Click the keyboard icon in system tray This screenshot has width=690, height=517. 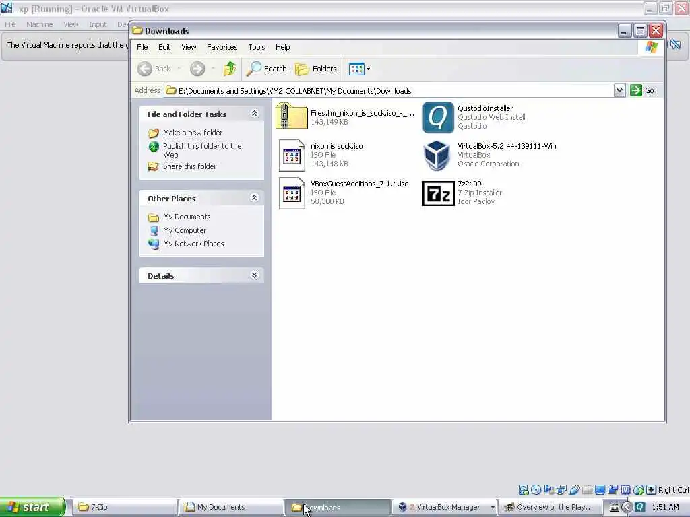point(615,508)
